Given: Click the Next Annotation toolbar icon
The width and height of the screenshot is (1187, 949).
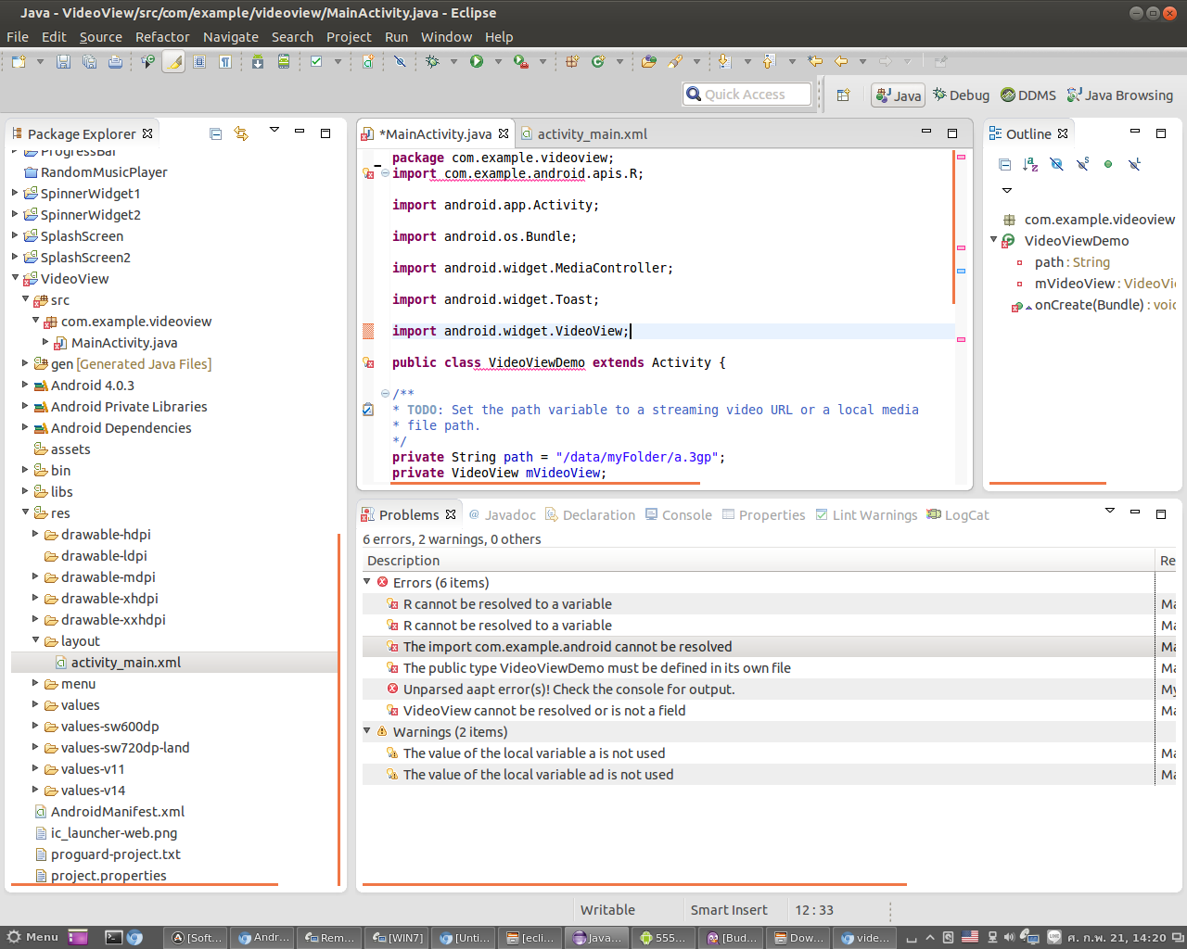Looking at the screenshot, I should click(725, 61).
